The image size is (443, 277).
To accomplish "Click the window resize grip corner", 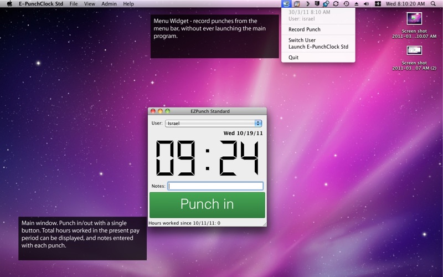I will [x=265, y=224].
